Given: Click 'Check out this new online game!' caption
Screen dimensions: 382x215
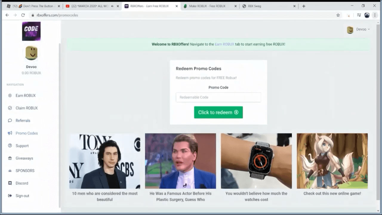Looking at the screenshot, I should tap(332, 193).
